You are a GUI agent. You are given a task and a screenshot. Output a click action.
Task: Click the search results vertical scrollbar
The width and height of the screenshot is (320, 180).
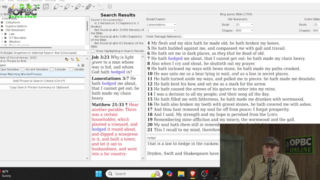click(x=143, y=107)
